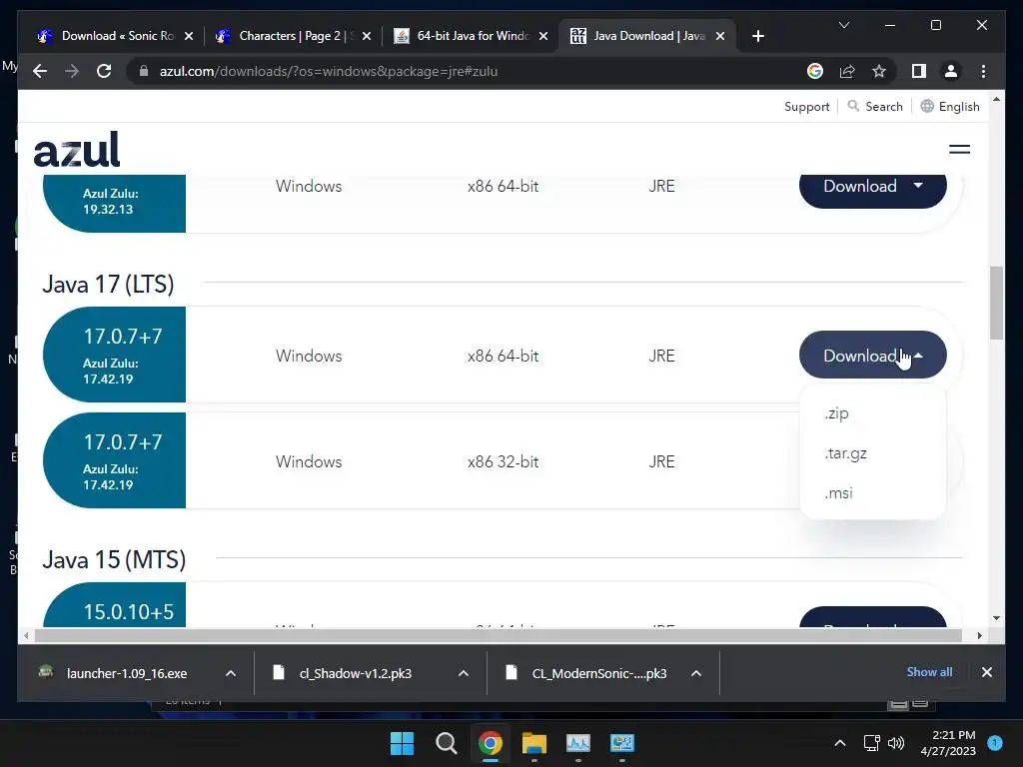Open cl_Shadow-v1.2.pk3 download
The image size is (1023, 767).
[345, 673]
